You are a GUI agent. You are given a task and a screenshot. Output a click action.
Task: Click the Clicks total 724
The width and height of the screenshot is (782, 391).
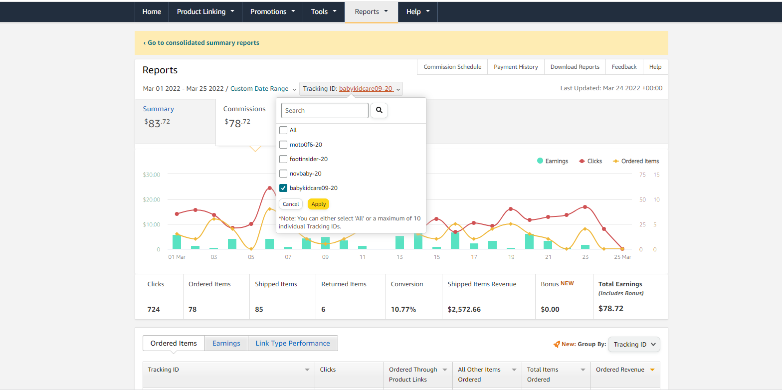click(154, 309)
